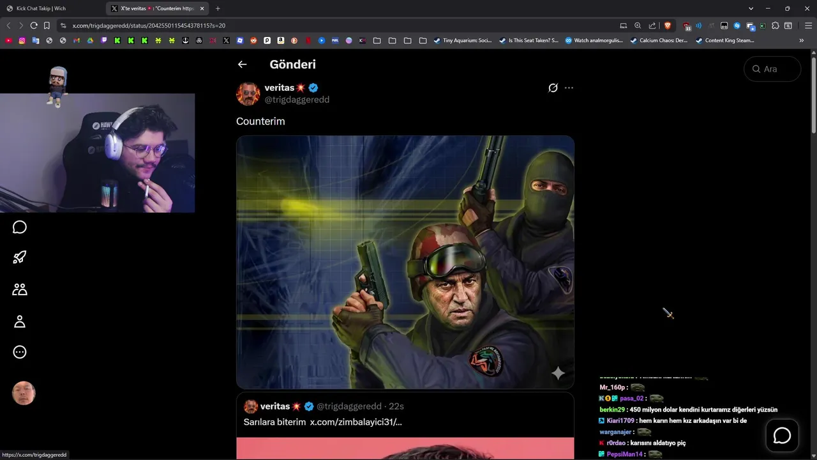817x460 pixels.
Task: Click the share icon in address bar
Action: click(x=652, y=26)
